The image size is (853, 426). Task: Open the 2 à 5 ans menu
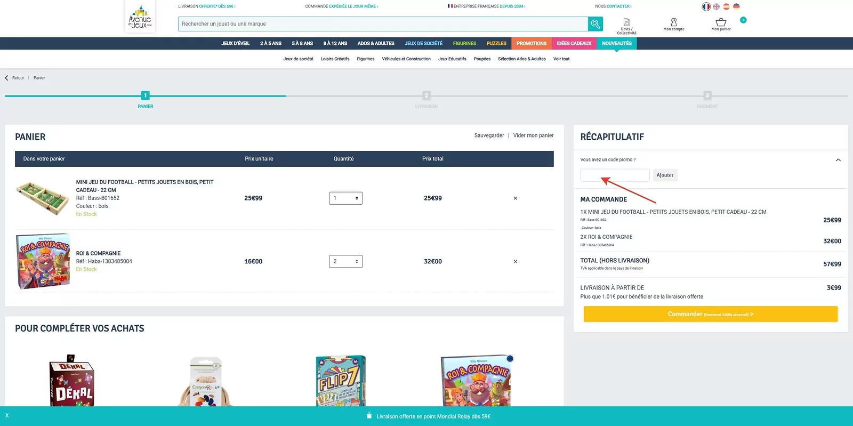[271, 44]
